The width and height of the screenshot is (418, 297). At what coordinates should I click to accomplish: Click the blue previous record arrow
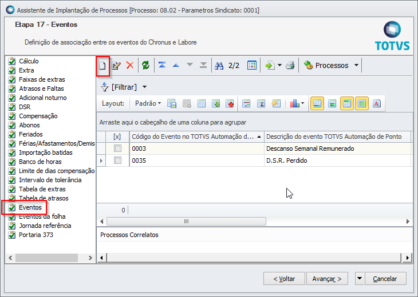(x=176, y=65)
